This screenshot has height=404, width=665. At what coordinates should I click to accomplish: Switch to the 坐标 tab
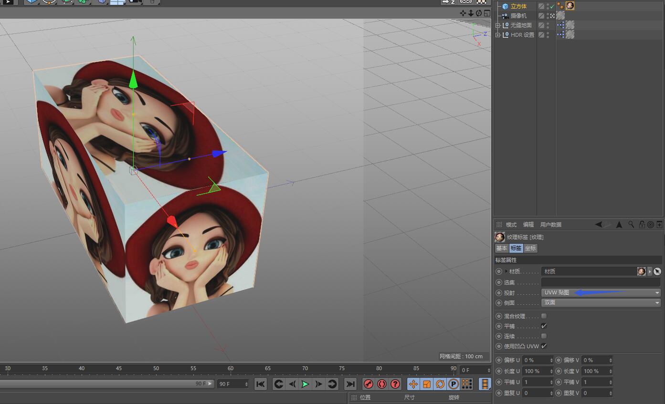pos(530,248)
